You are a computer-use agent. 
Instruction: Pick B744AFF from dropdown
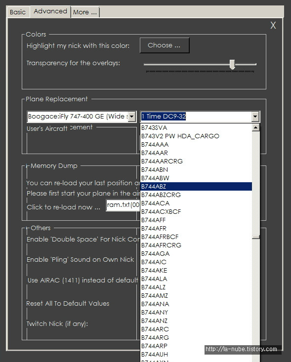196,220
